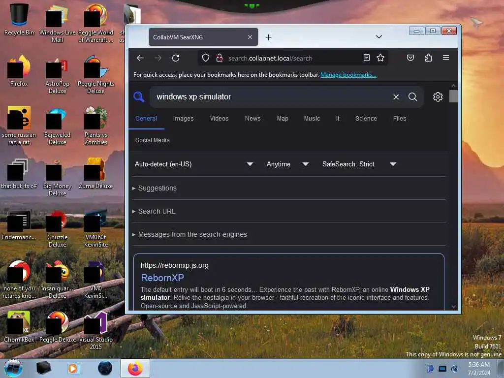The height and width of the screenshot is (378, 504).
Task: Open the tracking protection shield icon
Action: click(x=206, y=58)
